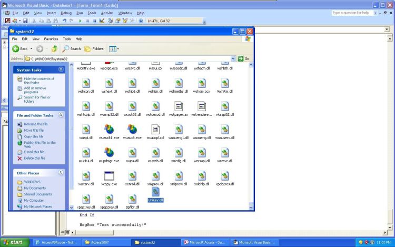The width and height of the screenshot is (395, 247).
Task: Click Copy this file link
Action: (34, 136)
